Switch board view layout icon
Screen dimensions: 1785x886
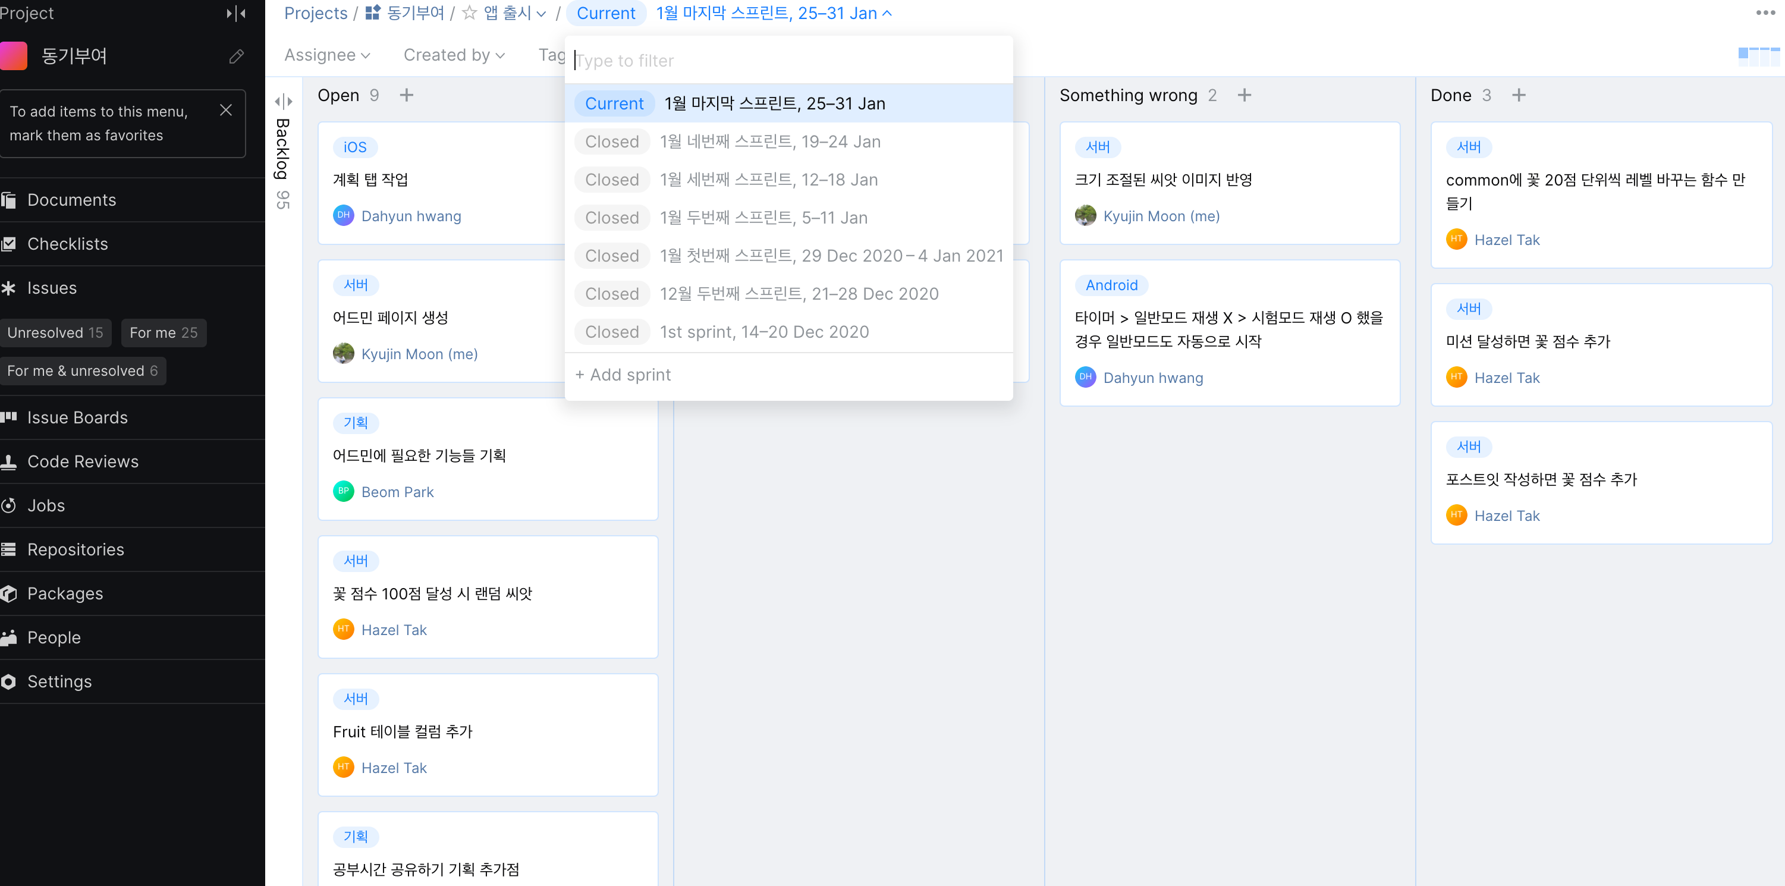1758,56
